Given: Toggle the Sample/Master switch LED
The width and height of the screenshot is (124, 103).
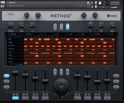Looking at the screenshot, I should tap(63, 97).
